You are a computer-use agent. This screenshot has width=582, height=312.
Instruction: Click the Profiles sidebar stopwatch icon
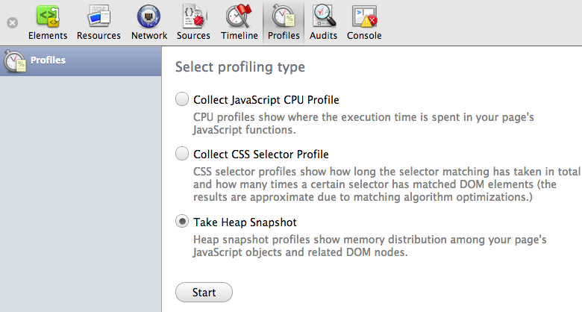point(15,61)
